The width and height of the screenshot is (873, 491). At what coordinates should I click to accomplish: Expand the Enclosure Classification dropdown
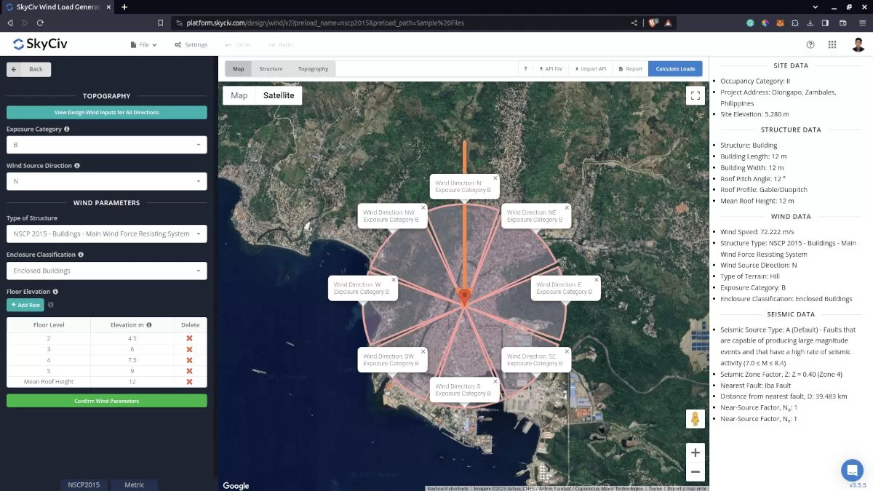(107, 271)
